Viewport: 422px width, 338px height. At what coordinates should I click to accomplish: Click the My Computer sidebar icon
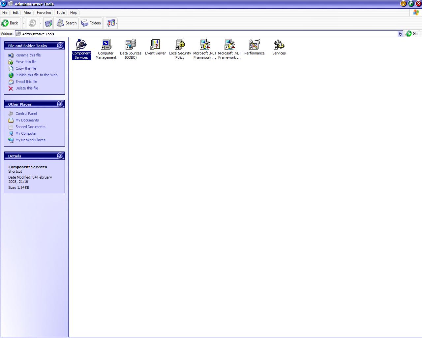[11, 133]
